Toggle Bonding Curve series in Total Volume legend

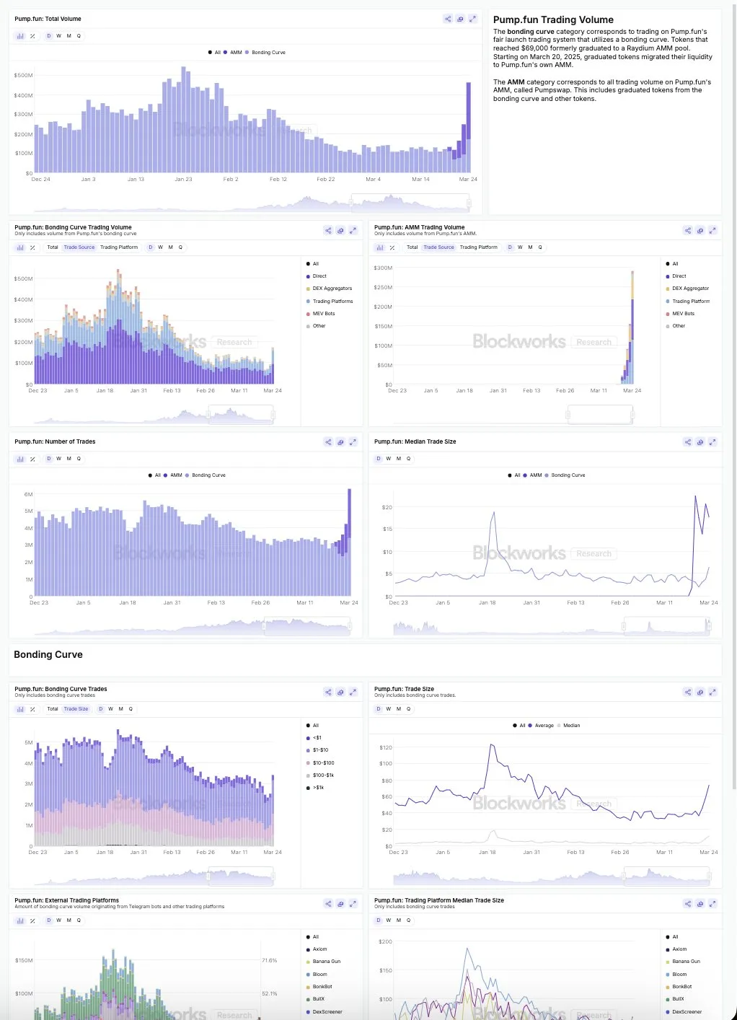click(265, 53)
